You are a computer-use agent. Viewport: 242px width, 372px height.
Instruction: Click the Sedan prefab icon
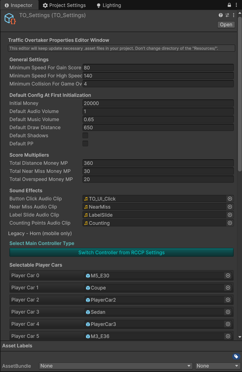click(88, 312)
